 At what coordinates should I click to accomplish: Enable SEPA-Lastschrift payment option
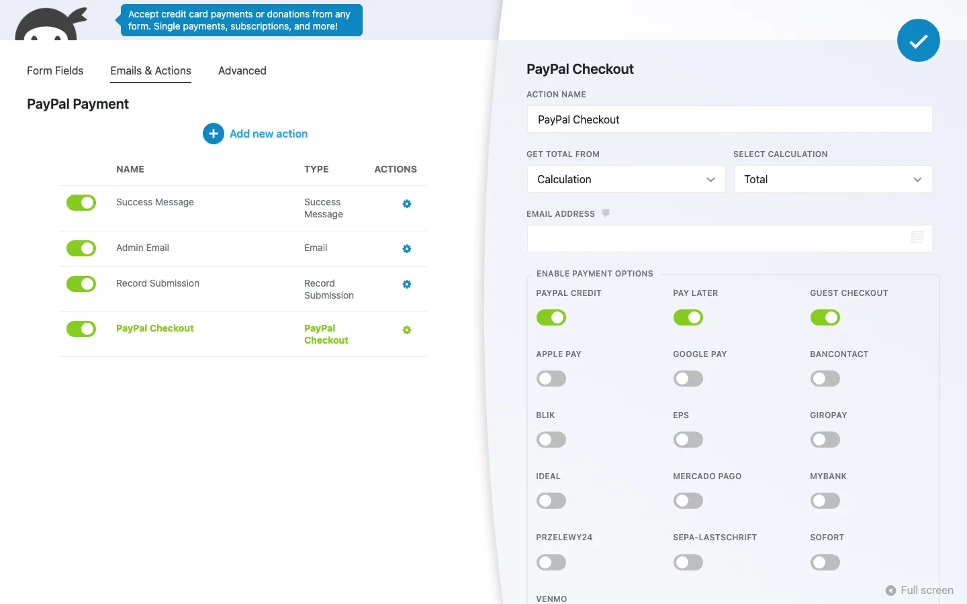[x=688, y=562]
